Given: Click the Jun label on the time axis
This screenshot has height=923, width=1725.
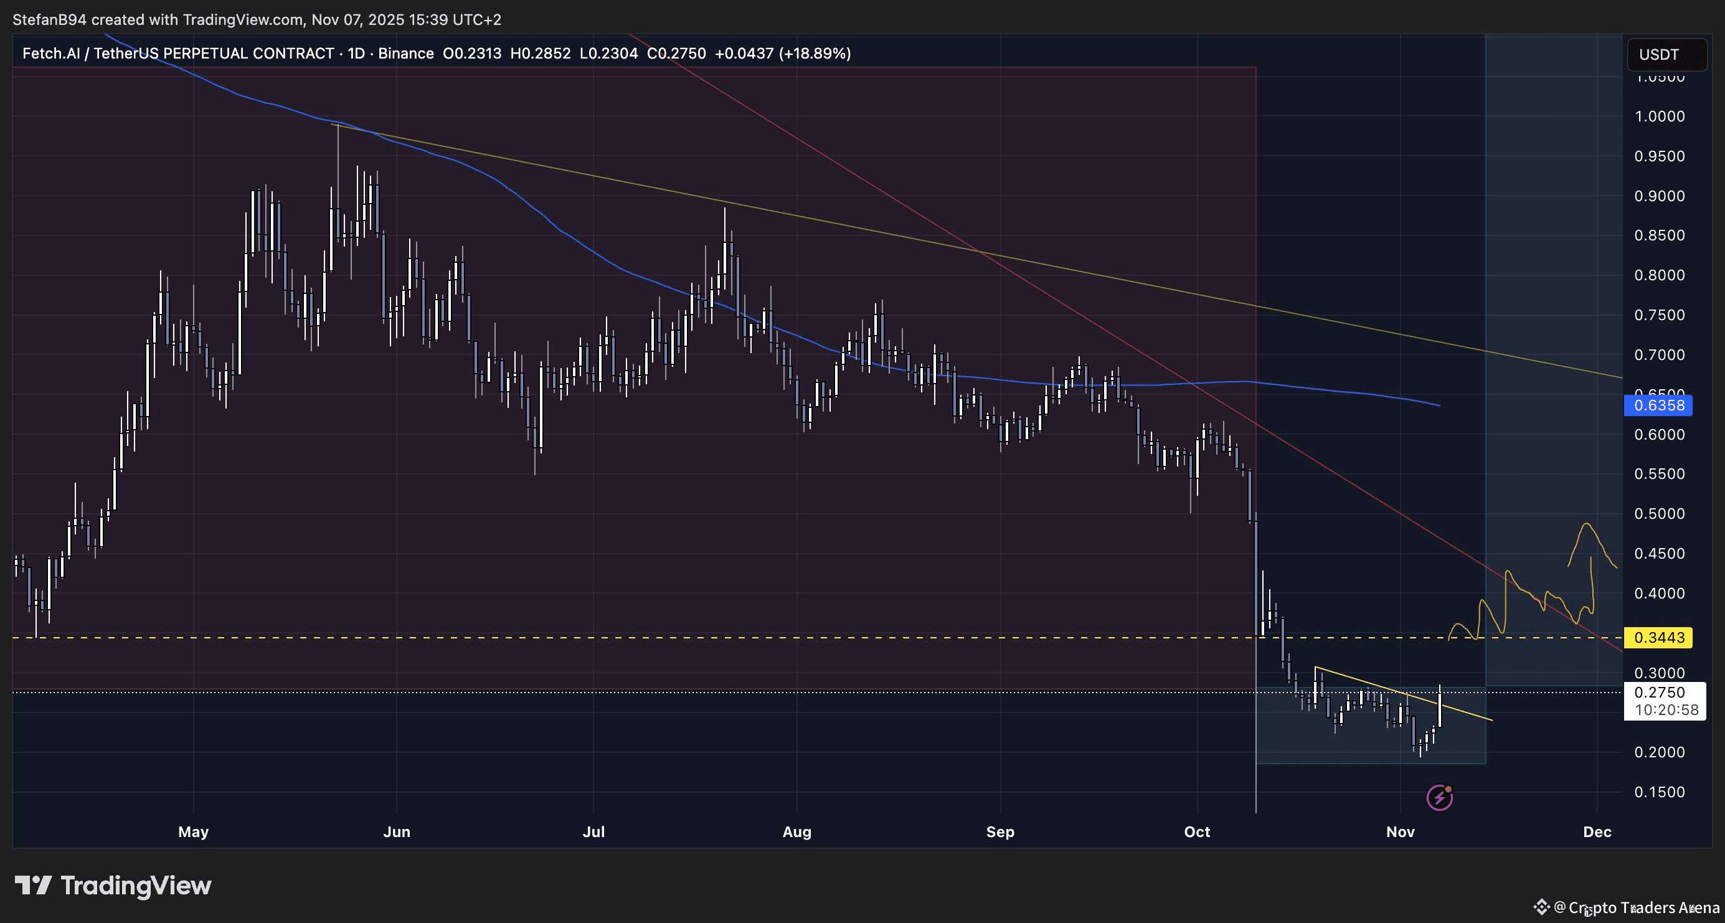Looking at the screenshot, I should 397,832.
